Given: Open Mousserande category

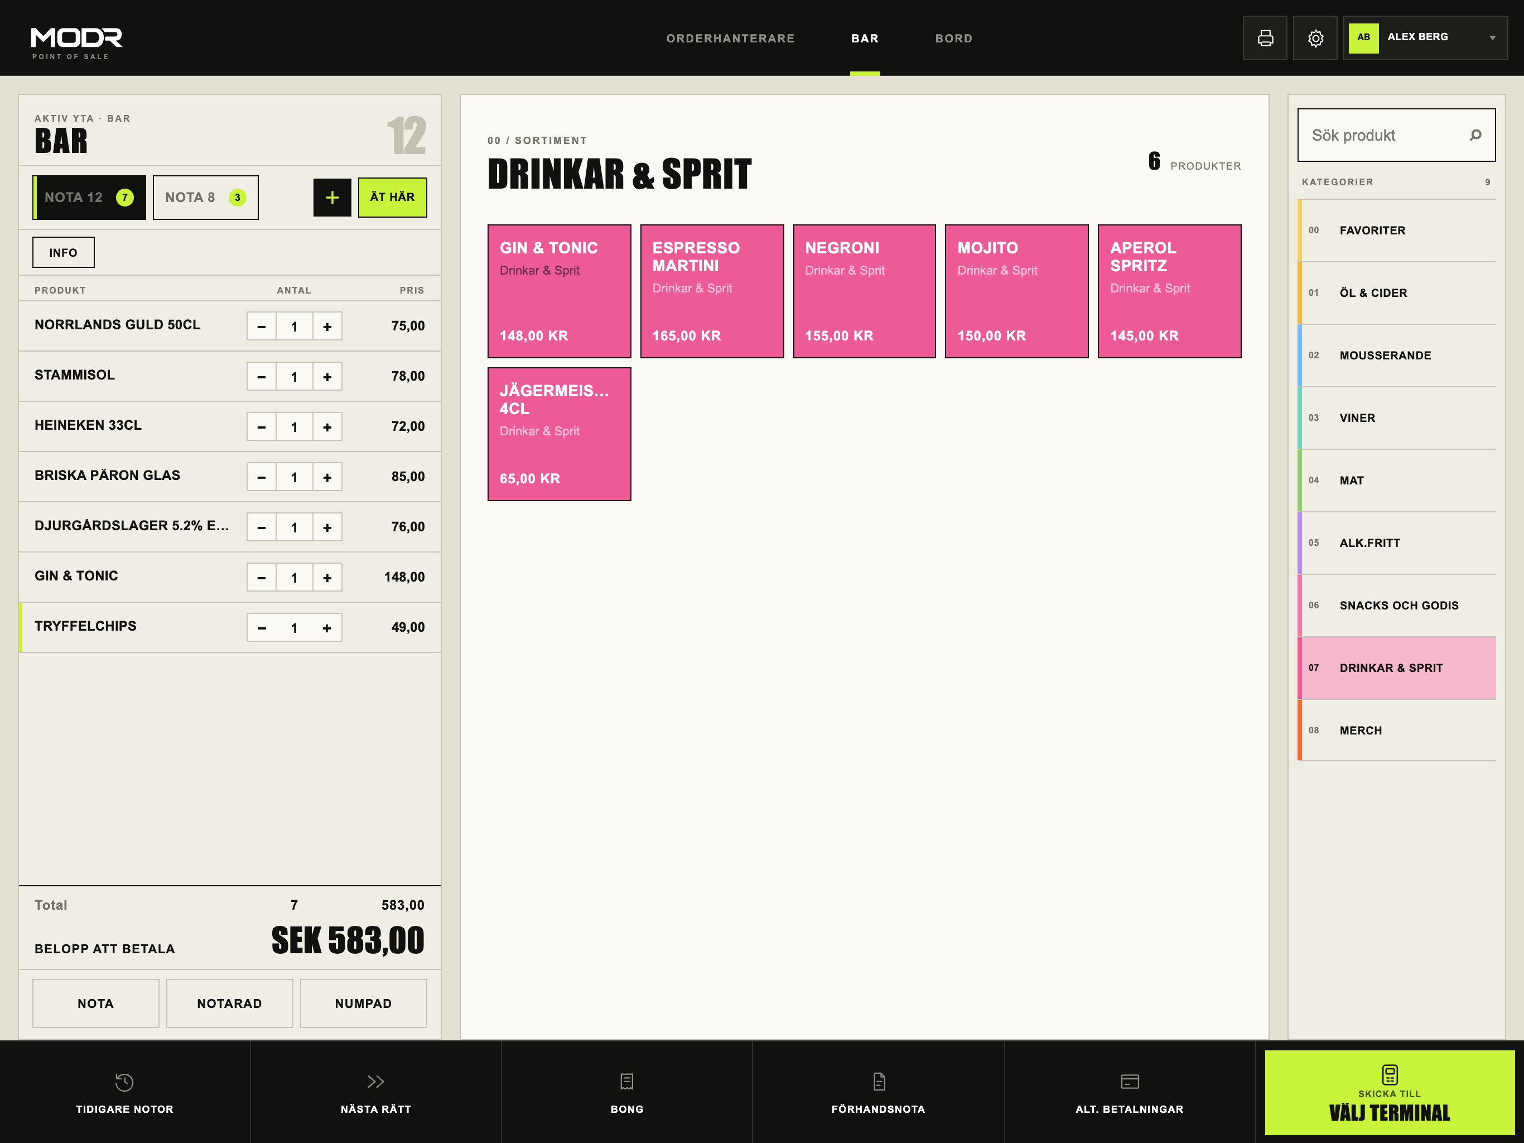Looking at the screenshot, I should (x=1397, y=355).
